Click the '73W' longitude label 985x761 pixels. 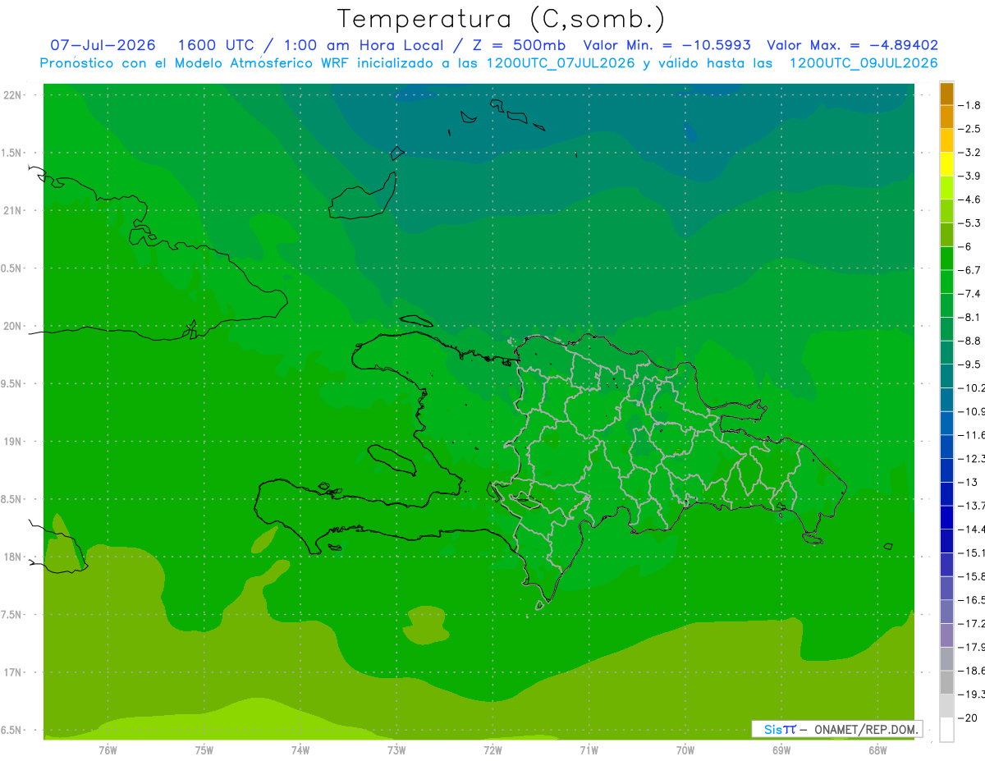[x=396, y=750]
